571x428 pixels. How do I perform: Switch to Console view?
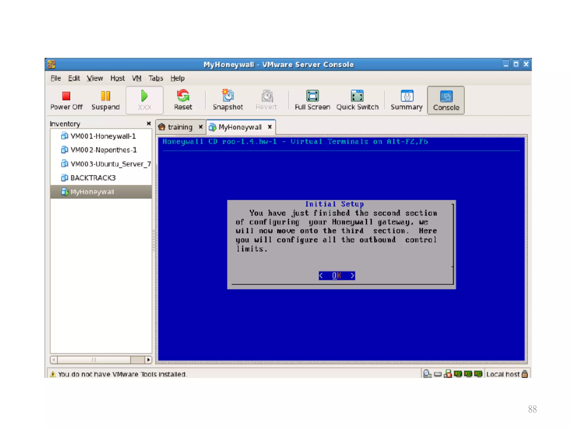446,100
